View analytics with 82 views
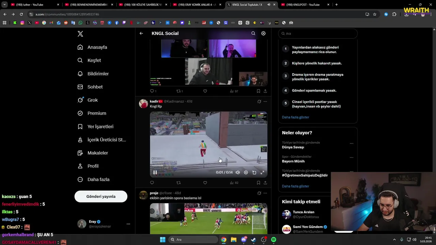Screen dimensions: 436x245 point(234,183)
